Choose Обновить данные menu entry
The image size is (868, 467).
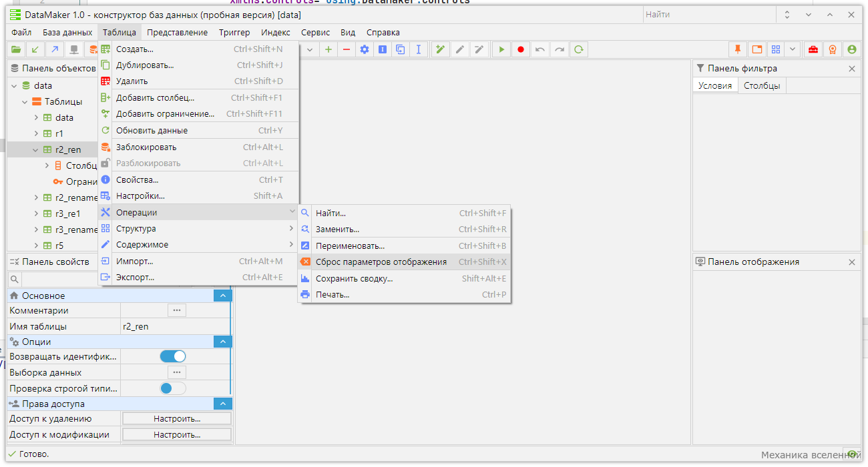198,130
